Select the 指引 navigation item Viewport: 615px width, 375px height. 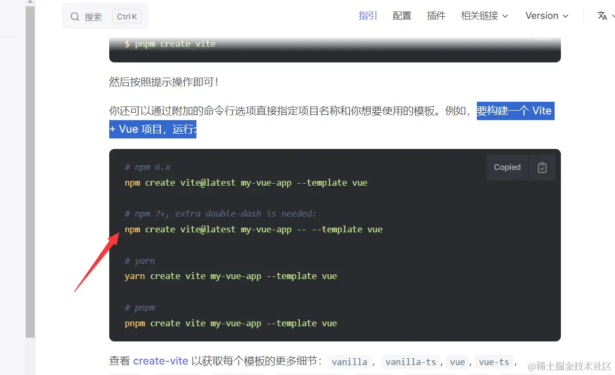pos(368,16)
